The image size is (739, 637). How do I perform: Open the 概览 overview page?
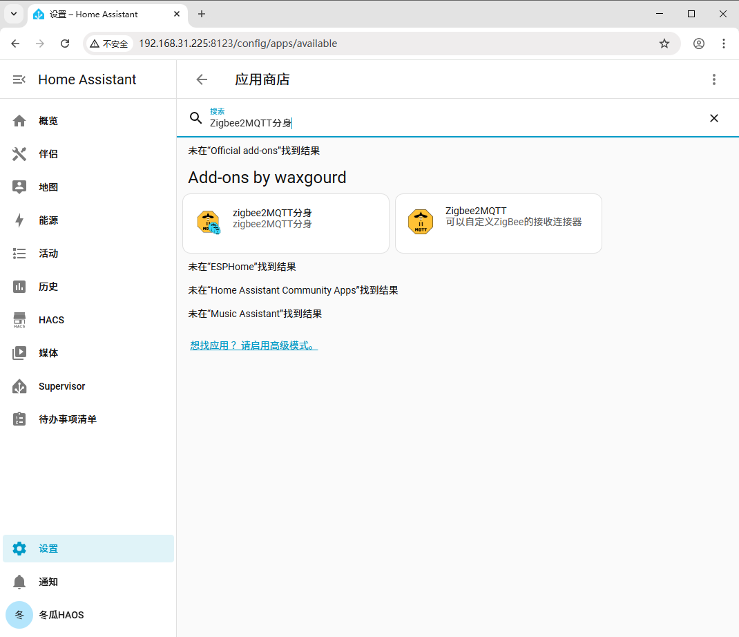[x=88, y=121]
